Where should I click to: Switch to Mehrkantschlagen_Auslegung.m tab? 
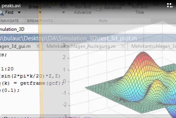81,46
